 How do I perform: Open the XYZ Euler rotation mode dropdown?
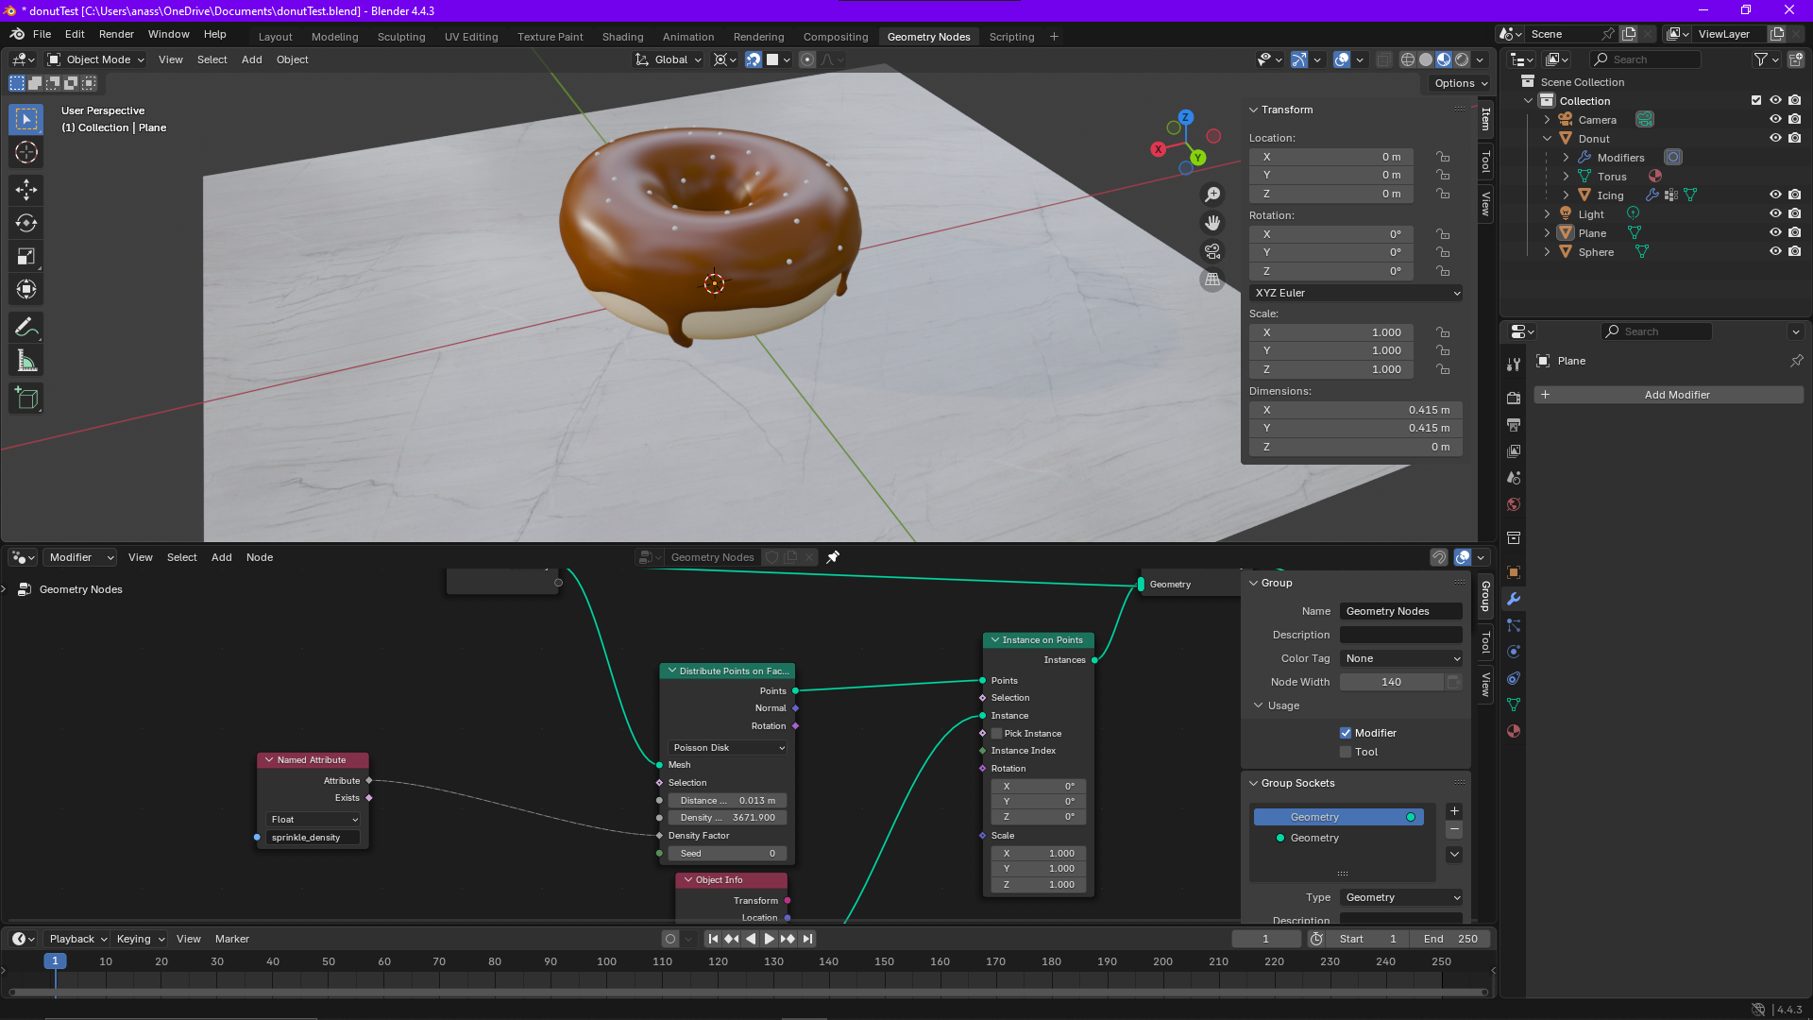click(1357, 293)
